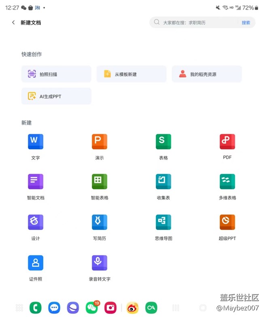Open 从模板新建 quick create card
The width and height of the screenshot is (263, 317).
[x=131, y=74]
